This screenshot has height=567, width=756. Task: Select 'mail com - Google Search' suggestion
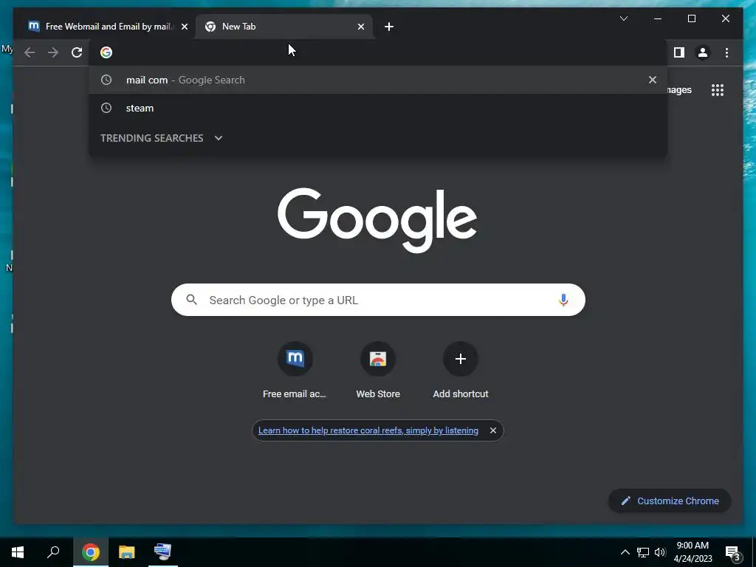pos(378,80)
